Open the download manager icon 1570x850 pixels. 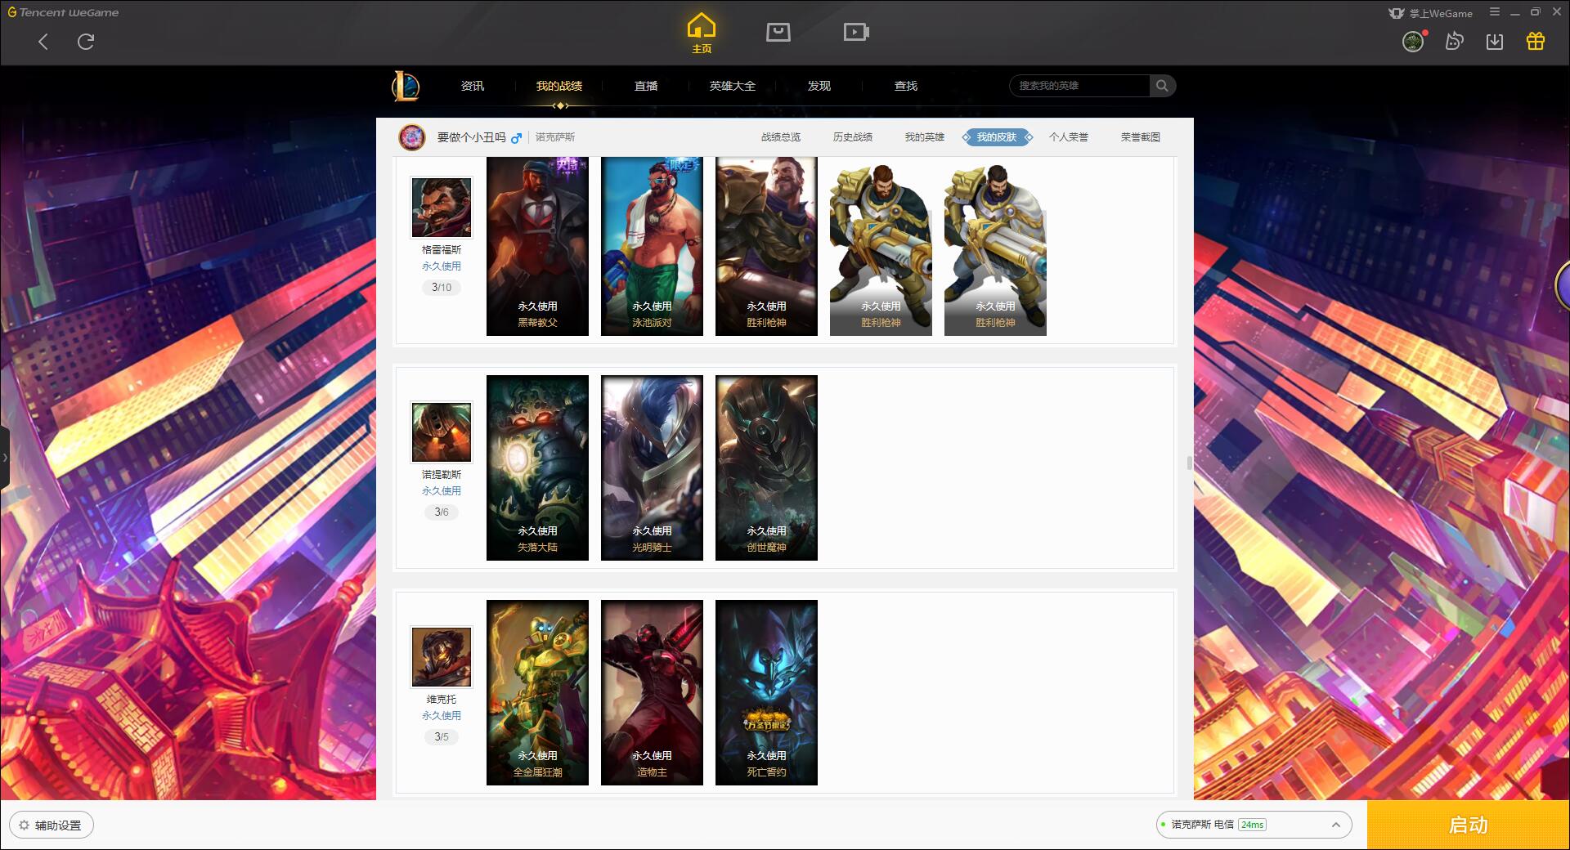[1495, 41]
